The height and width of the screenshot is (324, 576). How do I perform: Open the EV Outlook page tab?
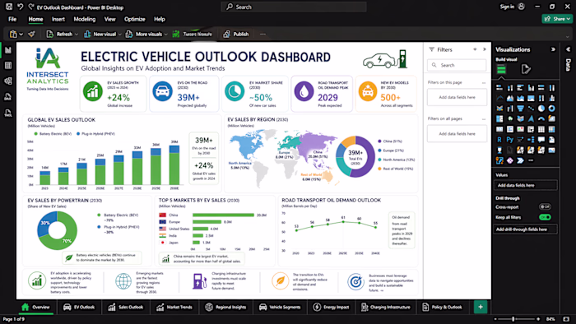click(79, 307)
